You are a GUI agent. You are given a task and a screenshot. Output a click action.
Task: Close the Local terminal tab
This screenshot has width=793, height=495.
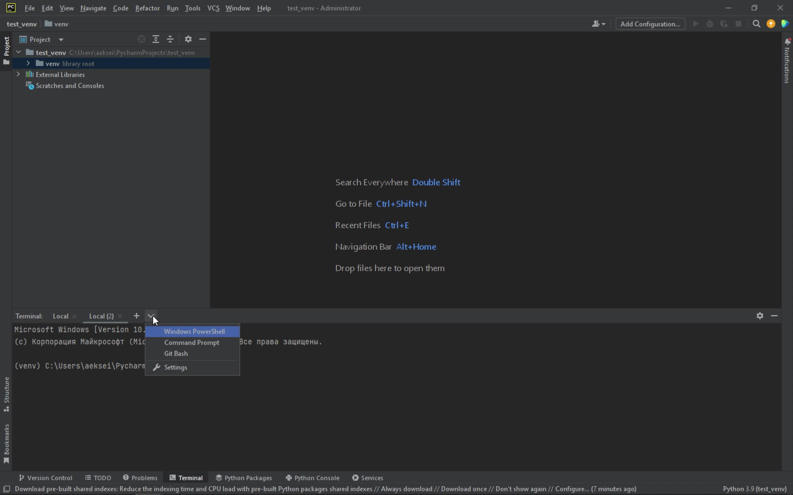(x=74, y=316)
